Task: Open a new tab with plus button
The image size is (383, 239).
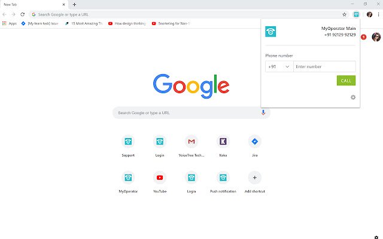Action: (x=74, y=4)
